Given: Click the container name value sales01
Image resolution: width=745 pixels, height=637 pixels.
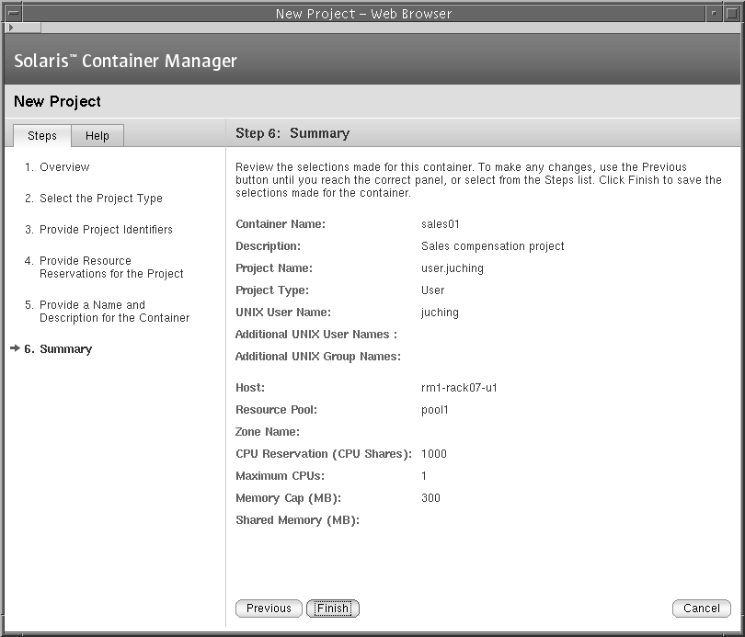Looking at the screenshot, I should (x=441, y=224).
